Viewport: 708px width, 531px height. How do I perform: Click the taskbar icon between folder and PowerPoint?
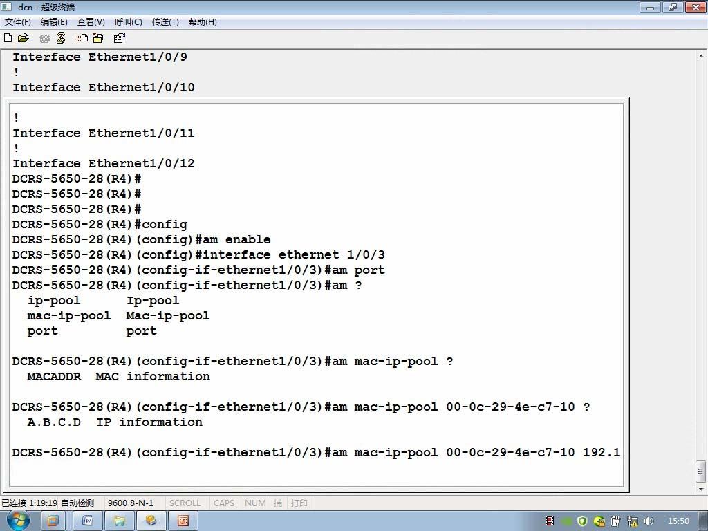click(x=151, y=521)
